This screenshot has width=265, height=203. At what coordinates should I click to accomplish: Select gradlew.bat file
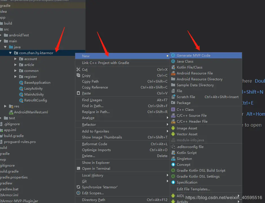tap(9, 189)
